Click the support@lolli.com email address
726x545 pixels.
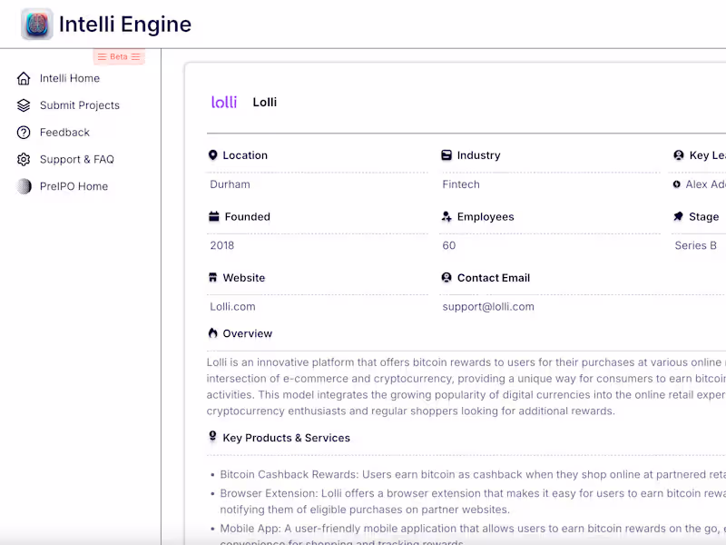[x=488, y=307]
